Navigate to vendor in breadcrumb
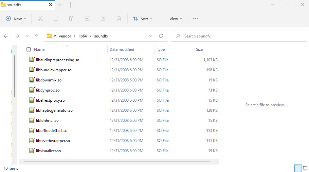Viewport: 309px width, 172px height. [x=65, y=36]
